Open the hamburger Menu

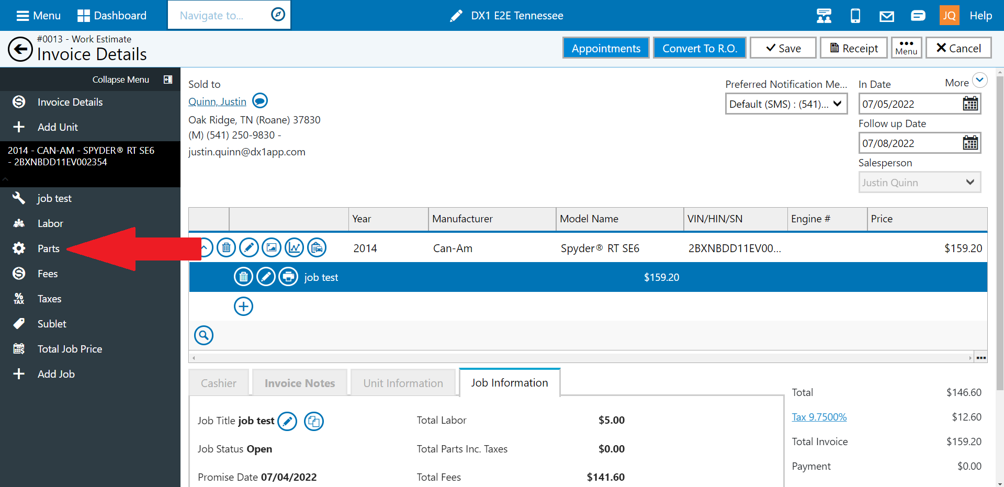(x=38, y=16)
